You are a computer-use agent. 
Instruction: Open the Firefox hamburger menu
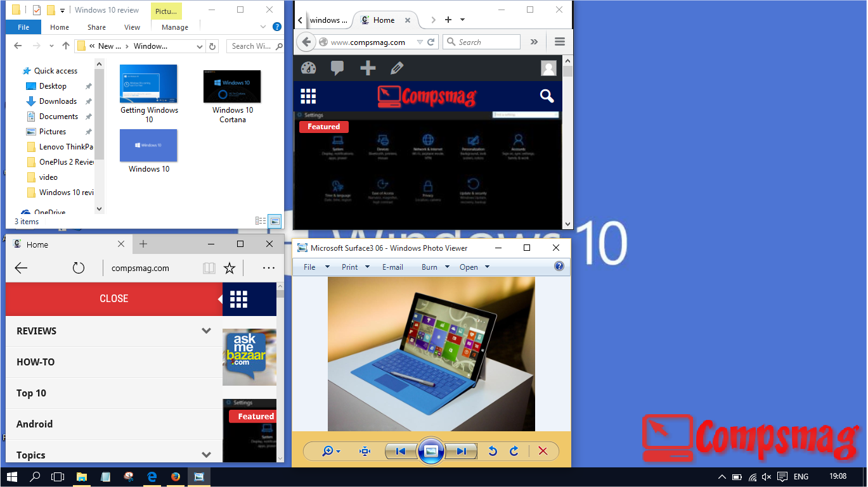coord(559,42)
